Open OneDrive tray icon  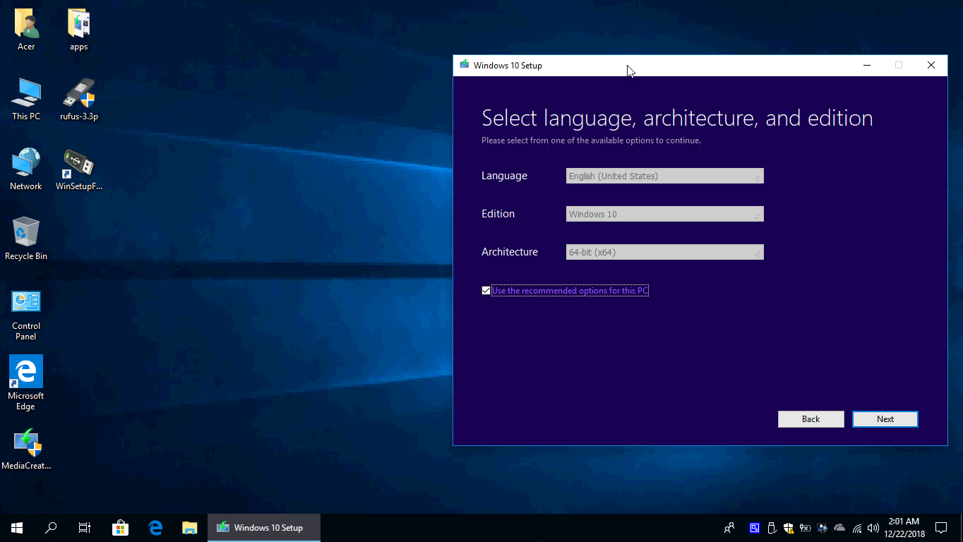[x=839, y=528]
